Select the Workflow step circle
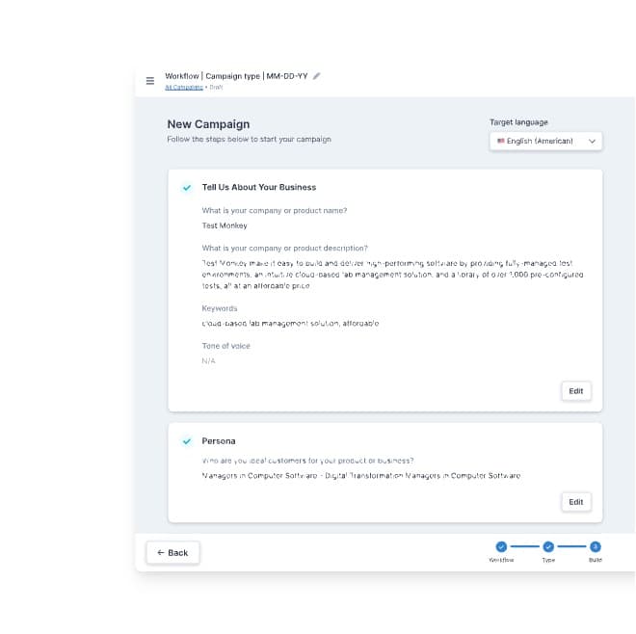The image size is (636, 634). tap(501, 546)
